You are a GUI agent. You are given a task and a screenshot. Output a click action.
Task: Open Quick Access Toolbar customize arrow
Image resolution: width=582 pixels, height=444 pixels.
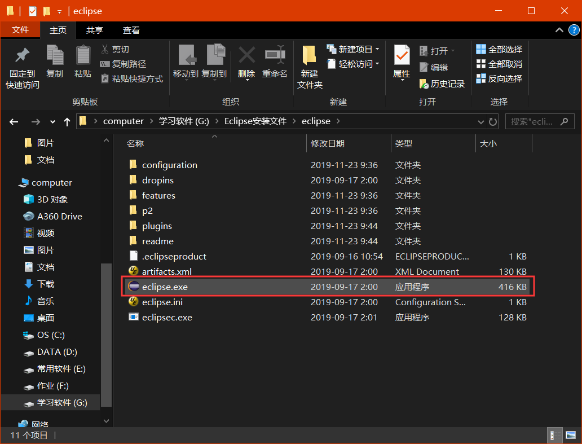(59, 12)
